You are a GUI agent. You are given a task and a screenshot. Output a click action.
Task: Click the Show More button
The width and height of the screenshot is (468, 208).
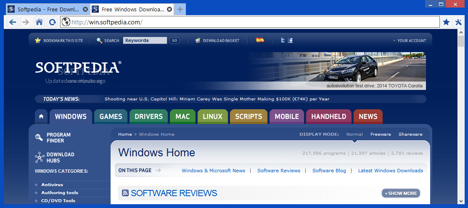pos(401,193)
